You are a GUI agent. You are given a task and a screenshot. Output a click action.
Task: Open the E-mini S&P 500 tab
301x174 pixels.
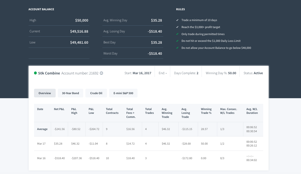[123, 93]
